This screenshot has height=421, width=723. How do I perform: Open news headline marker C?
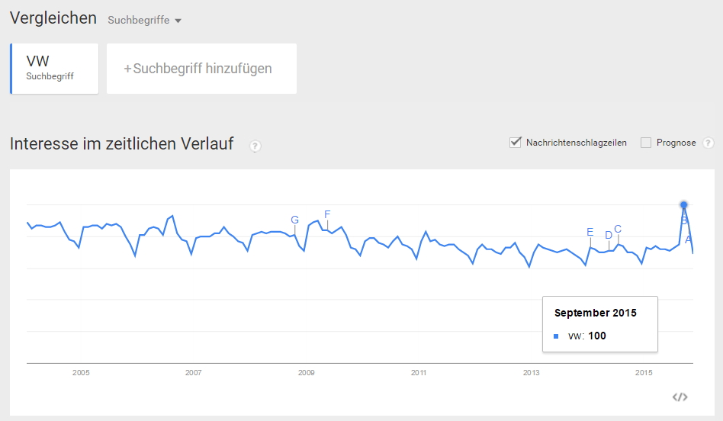point(618,229)
